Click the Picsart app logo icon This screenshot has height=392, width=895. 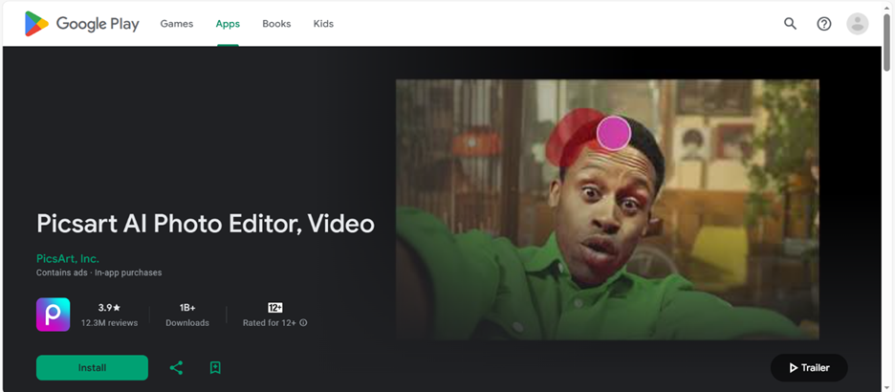[x=54, y=315]
